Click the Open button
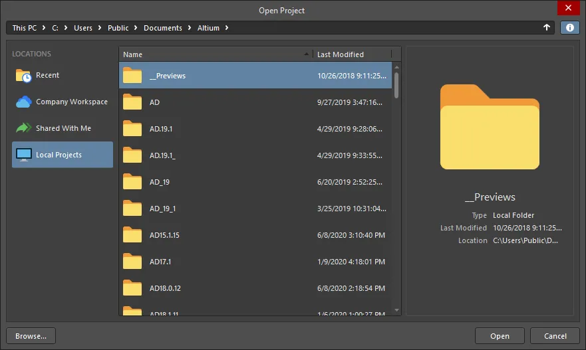The image size is (586, 350). (500, 336)
